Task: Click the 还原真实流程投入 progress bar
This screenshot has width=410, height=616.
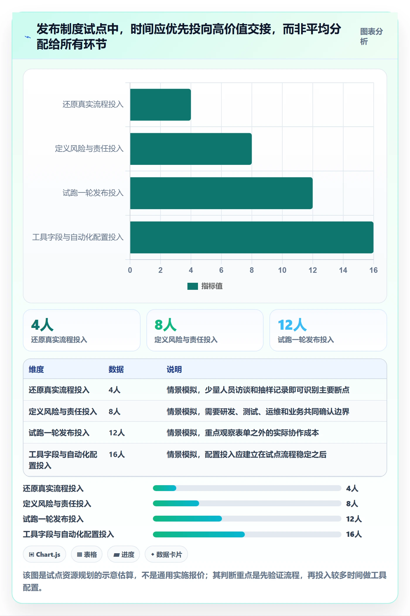Action: [x=247, y=488]
